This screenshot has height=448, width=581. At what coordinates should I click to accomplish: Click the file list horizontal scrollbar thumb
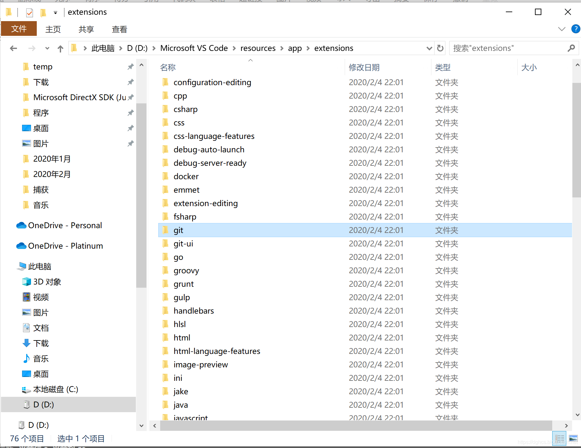pyautogui.click(x=356, y=426)
